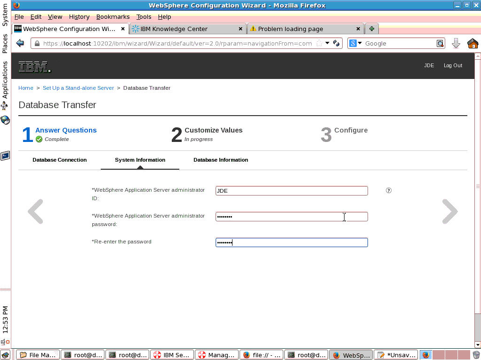The width and height of the screenshot is (481, 360).
Task: Select the Database Information tab
Action: 221,160
